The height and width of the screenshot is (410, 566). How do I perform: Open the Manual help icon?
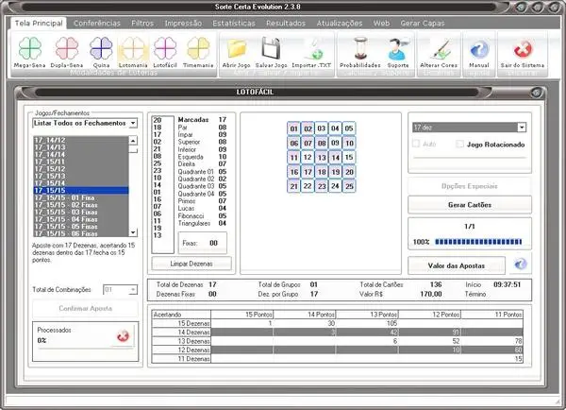pos(479,49)
